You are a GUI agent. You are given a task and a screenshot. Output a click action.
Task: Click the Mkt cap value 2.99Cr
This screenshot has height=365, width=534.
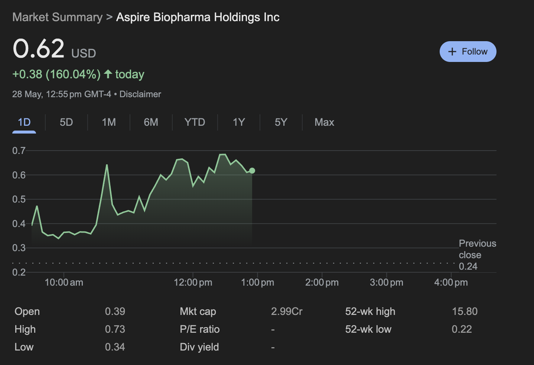click(x=287, y=311)
